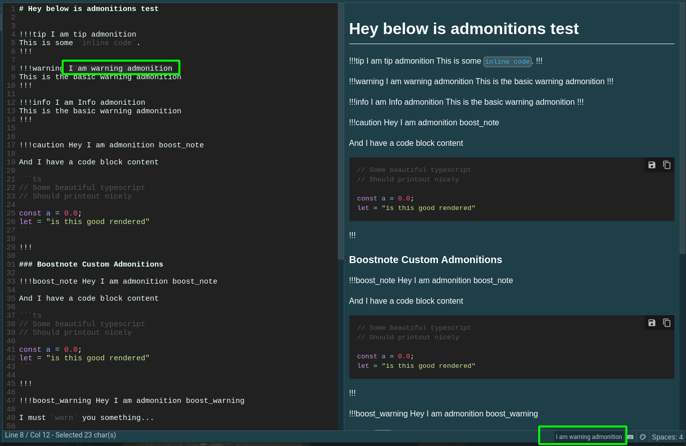The height and width of the screenshot is (446, 686).
Task: Click the '!!!warning I am warning admonition' preview paragraph
Action: click(x=481, y=81)
